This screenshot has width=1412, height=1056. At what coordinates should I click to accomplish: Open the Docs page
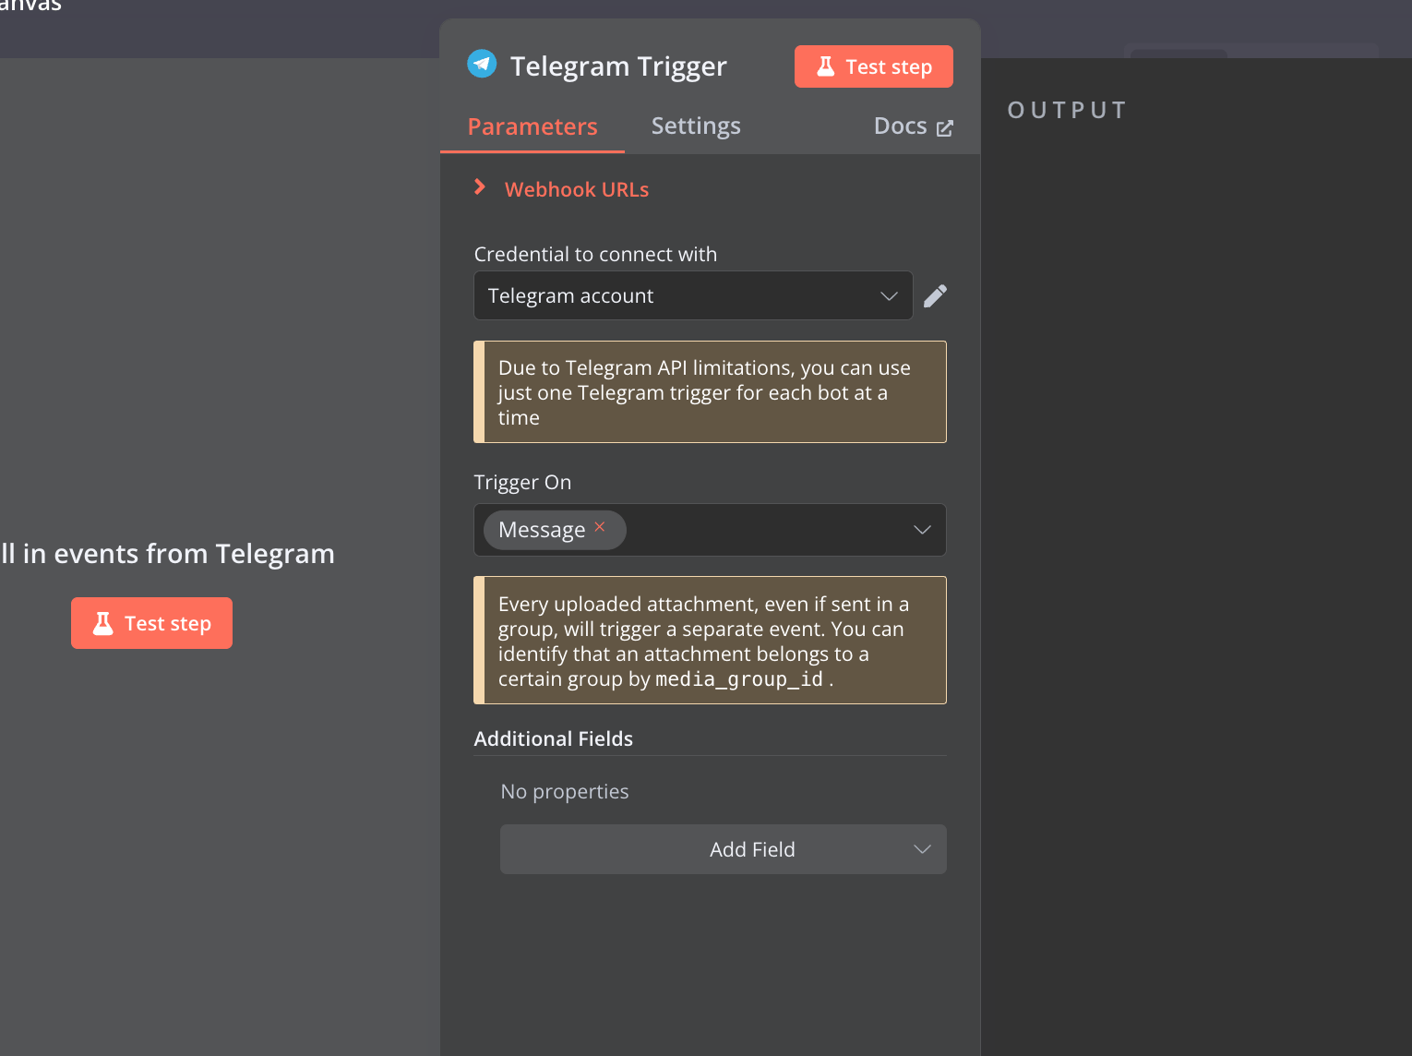click(x=901, y=126)
